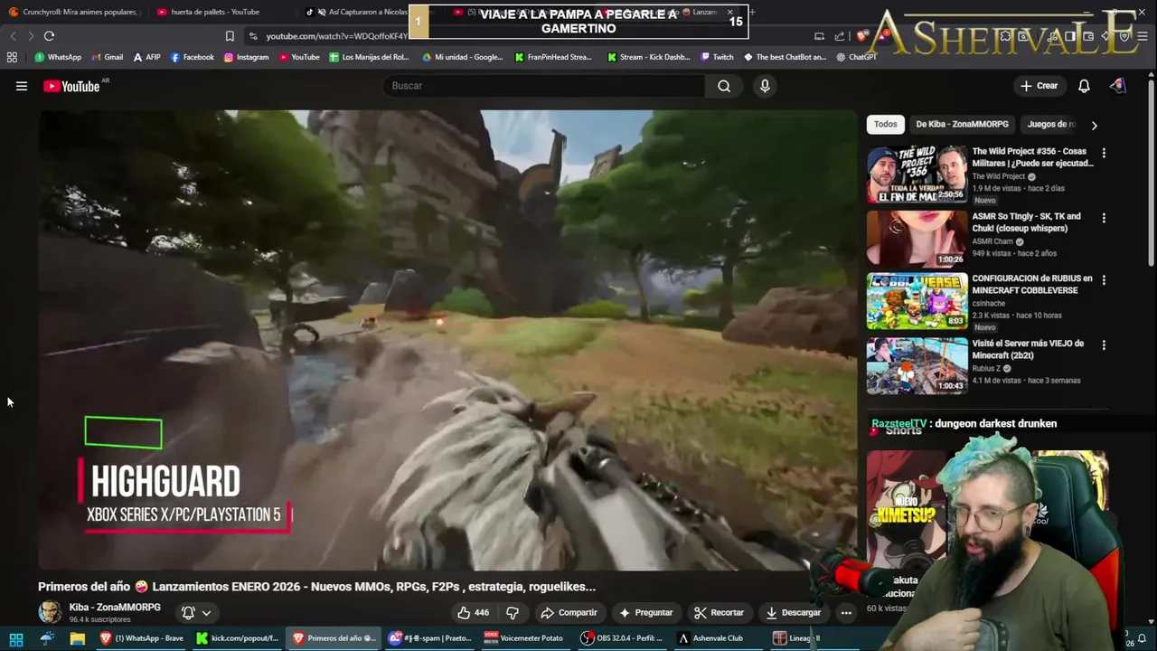Click the Recortar clip button
1157x651 pixels.
tap(720, 612)
